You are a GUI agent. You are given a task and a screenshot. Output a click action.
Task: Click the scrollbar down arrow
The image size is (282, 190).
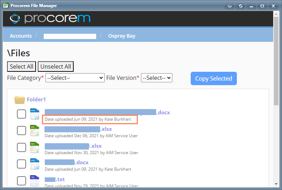point(276,184)
